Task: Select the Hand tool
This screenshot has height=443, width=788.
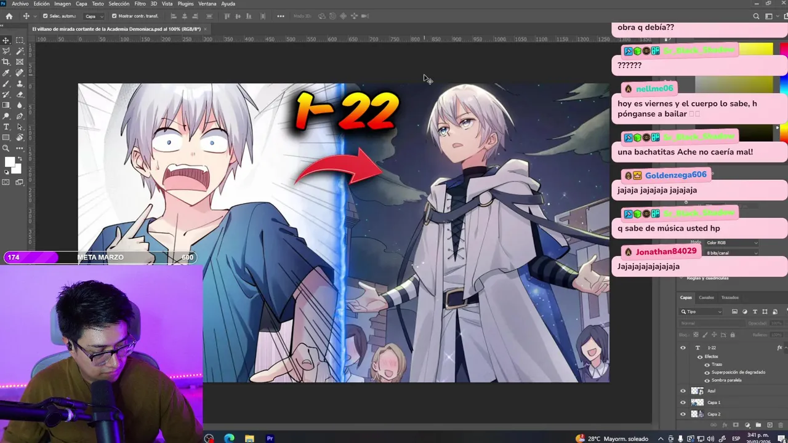Action: 20,137
